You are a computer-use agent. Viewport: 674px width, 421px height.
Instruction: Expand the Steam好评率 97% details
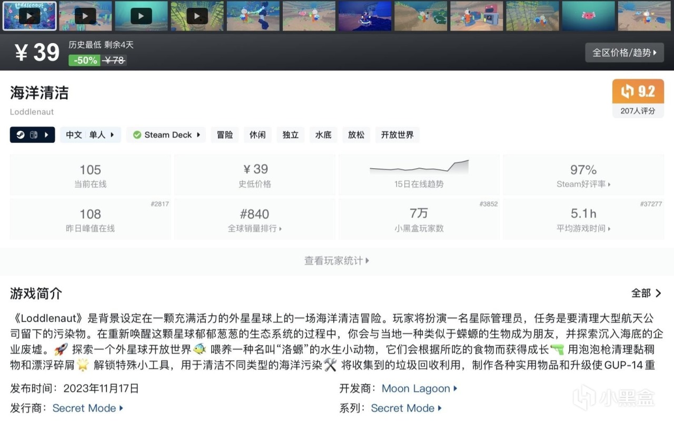tap(583, 175)
